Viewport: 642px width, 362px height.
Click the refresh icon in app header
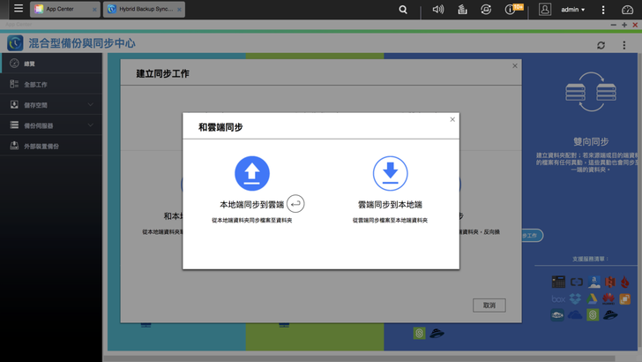point(601,45)
